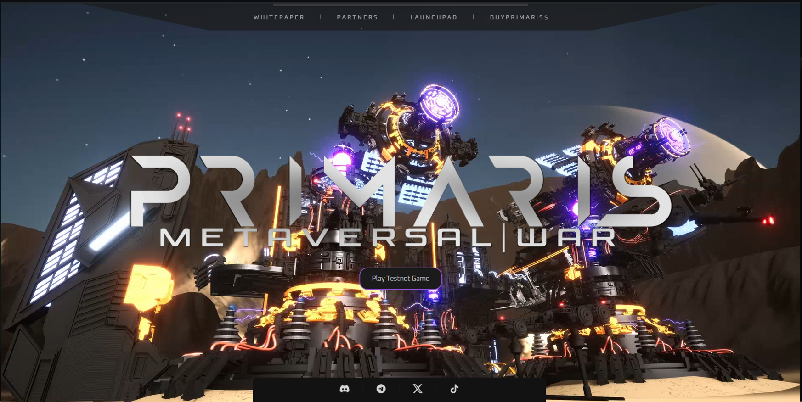
Task: Open the Telegram channel icon
Action: 381,389
